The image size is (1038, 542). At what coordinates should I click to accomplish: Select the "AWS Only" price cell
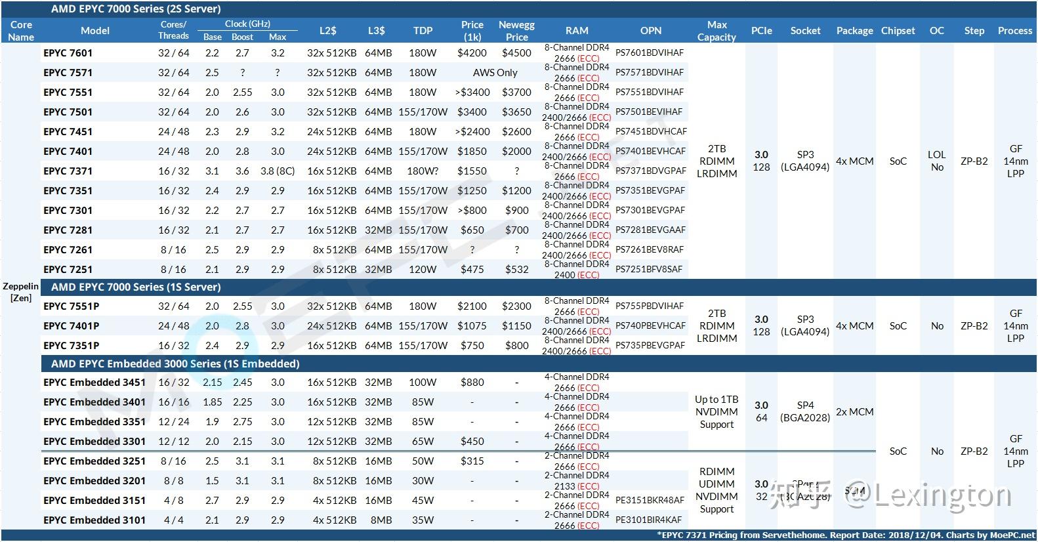pyautogui.click(x=495, y=73)
